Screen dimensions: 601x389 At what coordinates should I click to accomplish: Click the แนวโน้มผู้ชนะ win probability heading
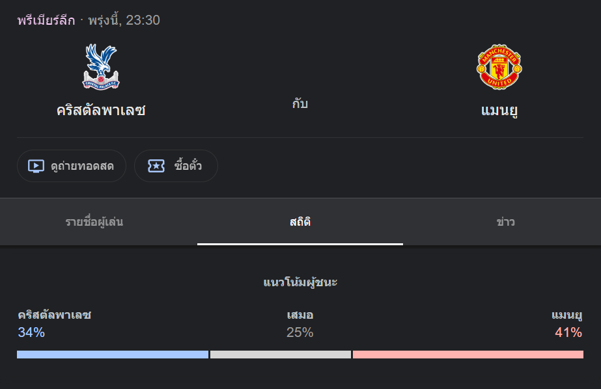click(x=300, y=282)
